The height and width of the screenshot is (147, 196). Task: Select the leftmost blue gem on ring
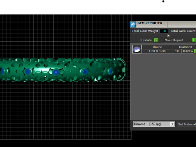click(x=2, y=71)
